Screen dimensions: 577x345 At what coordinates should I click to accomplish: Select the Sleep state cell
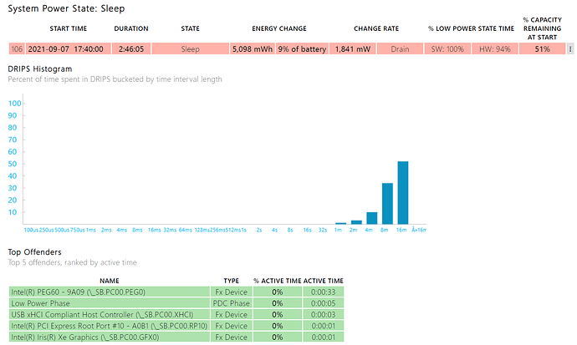[191, 48]
